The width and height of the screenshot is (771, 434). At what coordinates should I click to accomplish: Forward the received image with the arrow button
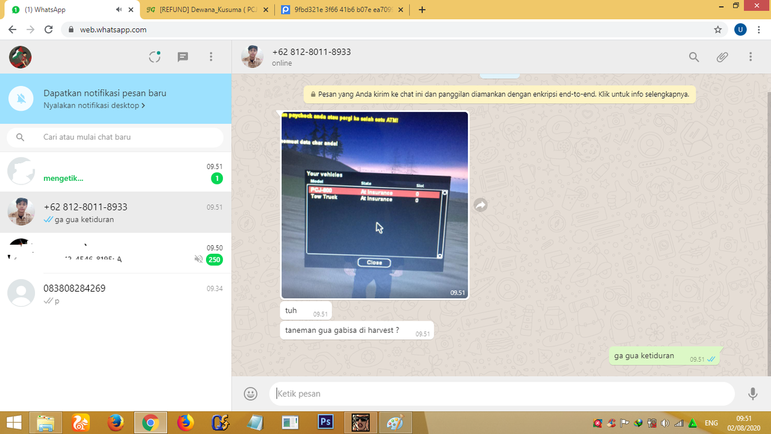pyautogui.click(x=480, y=206)
